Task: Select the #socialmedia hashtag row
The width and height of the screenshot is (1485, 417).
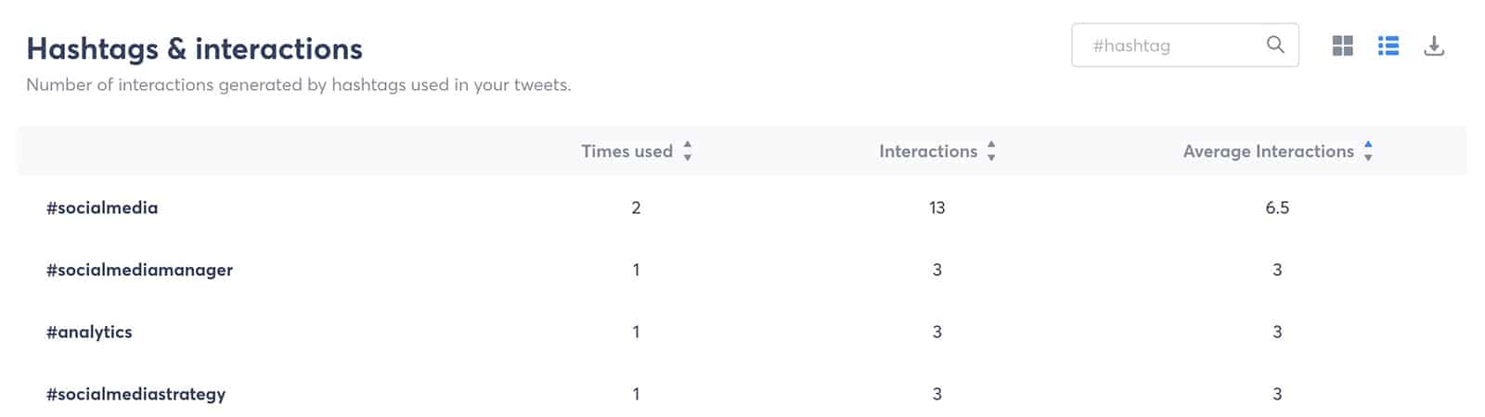Action: pos(742,208)
